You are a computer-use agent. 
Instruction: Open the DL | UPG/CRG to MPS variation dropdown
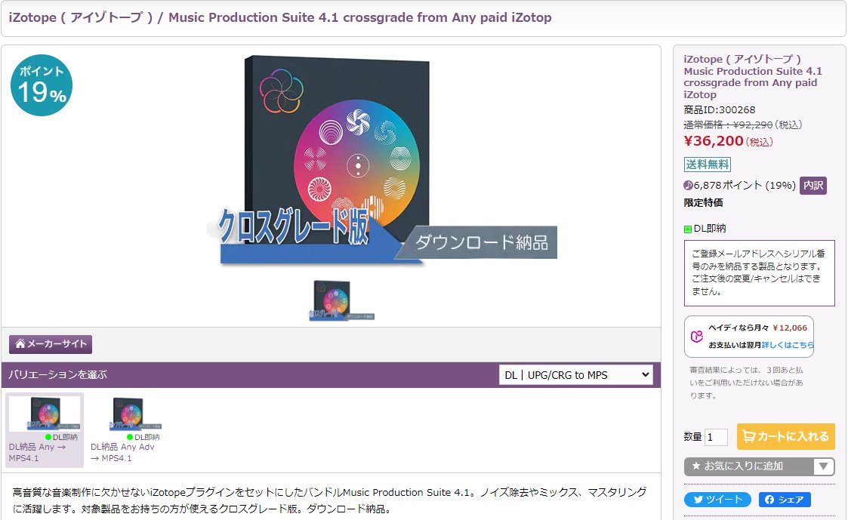point(575,375)
